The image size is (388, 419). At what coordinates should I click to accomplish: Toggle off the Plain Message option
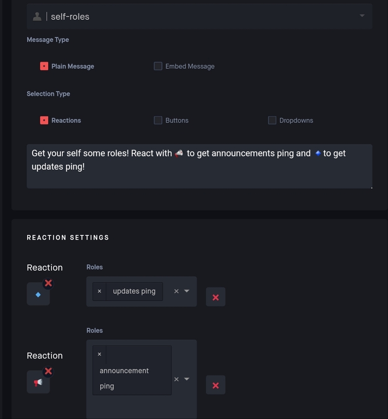44,66
